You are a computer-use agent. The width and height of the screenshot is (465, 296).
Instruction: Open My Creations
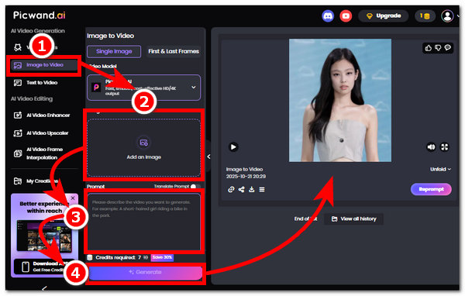click(36, 181)
